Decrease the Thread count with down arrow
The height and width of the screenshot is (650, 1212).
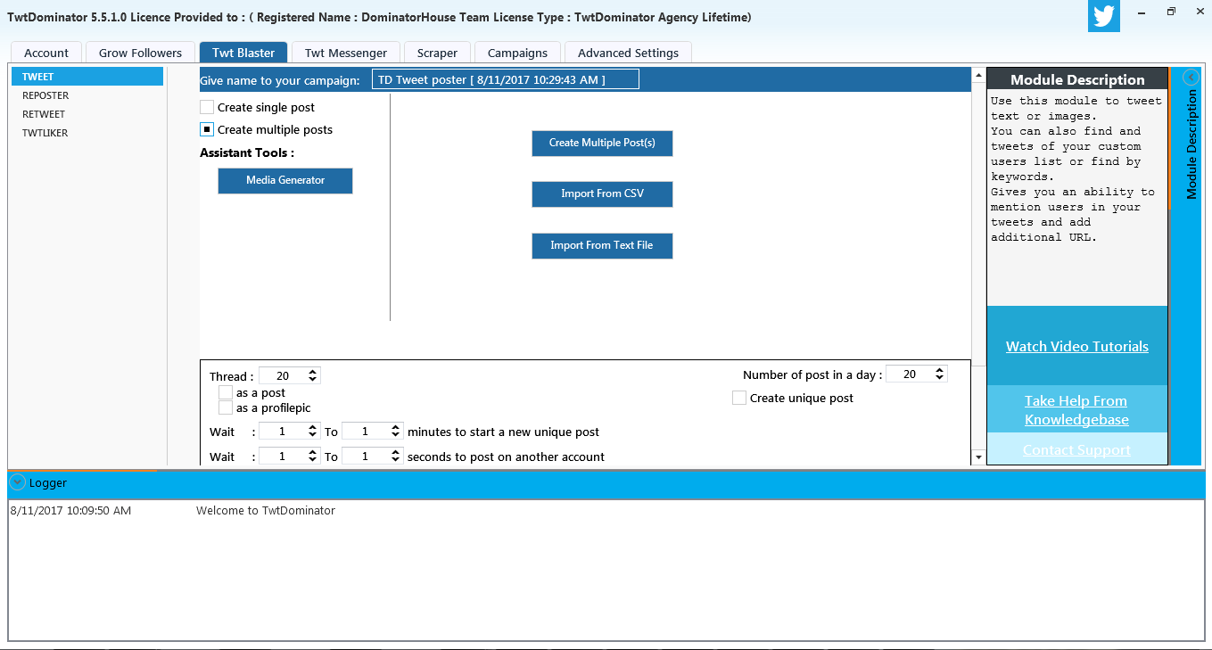[x=312, y=380]
